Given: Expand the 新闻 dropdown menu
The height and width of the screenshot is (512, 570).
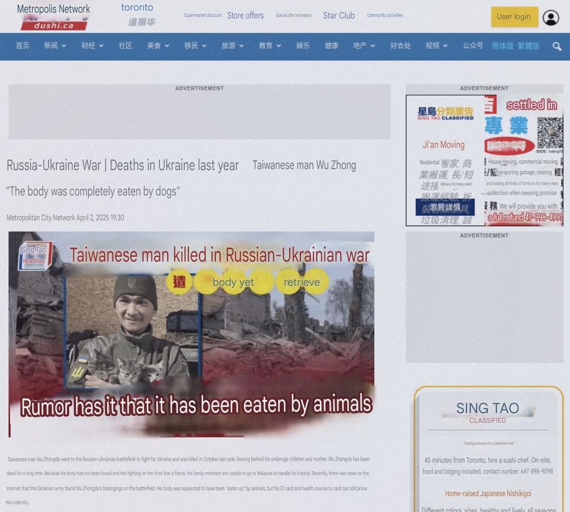Looking at the screenshot, I should [55, 46].
